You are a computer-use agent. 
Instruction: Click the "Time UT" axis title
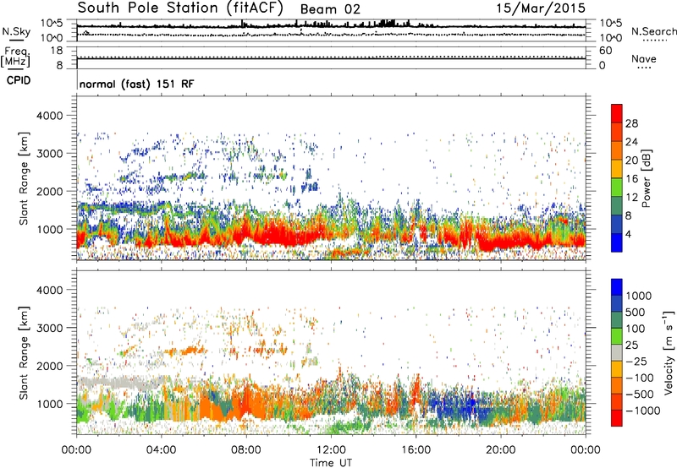point(331,462)
